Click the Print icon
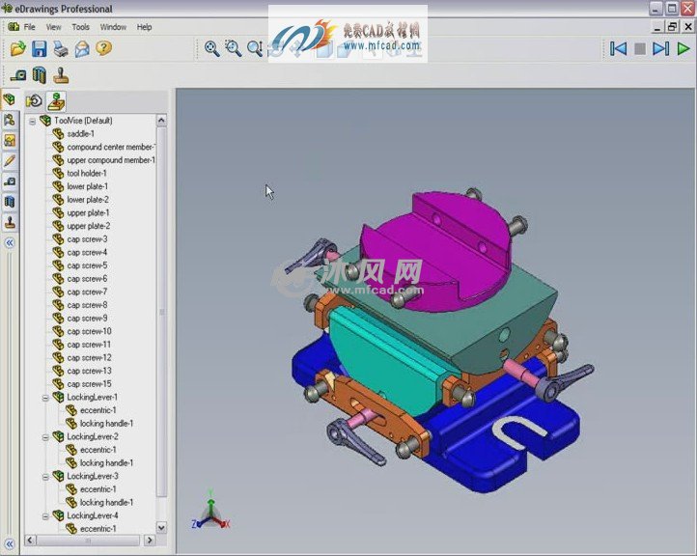This screenshot has height=556, width=697. (61, 48)
